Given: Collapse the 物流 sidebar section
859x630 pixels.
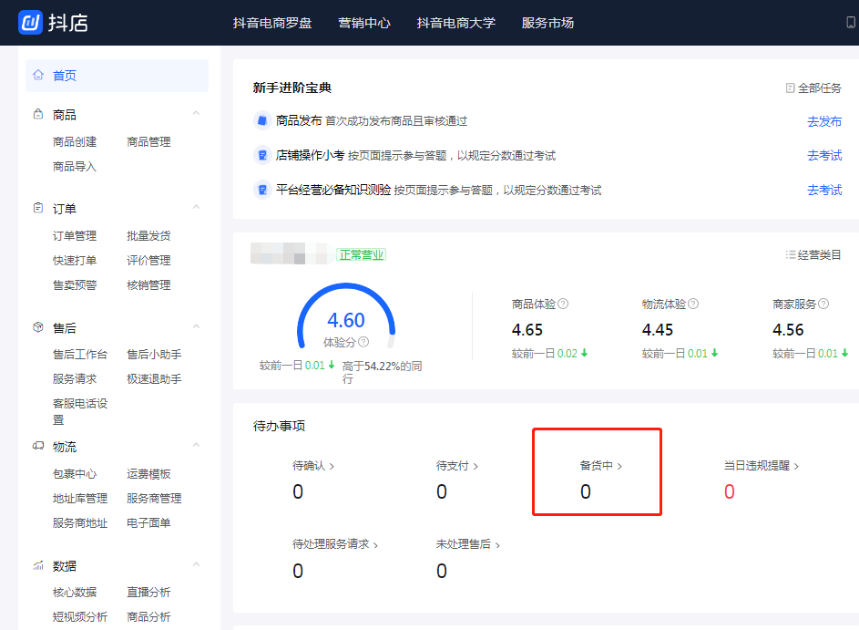Looking at the screenshot, I should (196, 445).
